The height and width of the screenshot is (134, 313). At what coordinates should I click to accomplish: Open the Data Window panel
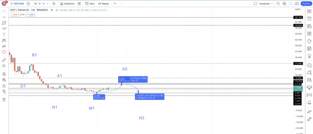click(x=309, y=33)
